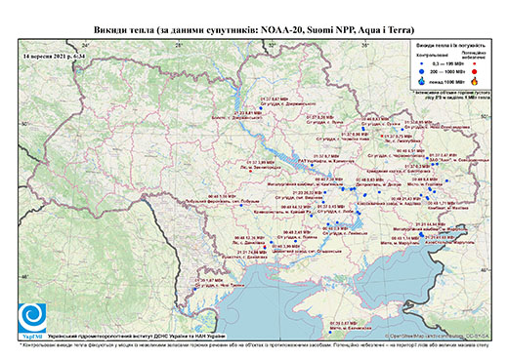The width and height of the screenshot is (508, 359).
Task: Click the blue marker below Кременчук label
Action: [312, 165]
